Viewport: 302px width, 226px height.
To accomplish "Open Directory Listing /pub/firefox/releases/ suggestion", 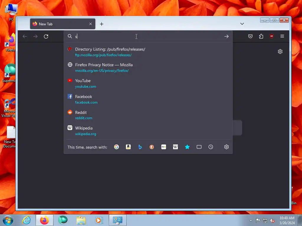I will pyautogui.click(x=148, y=52).
